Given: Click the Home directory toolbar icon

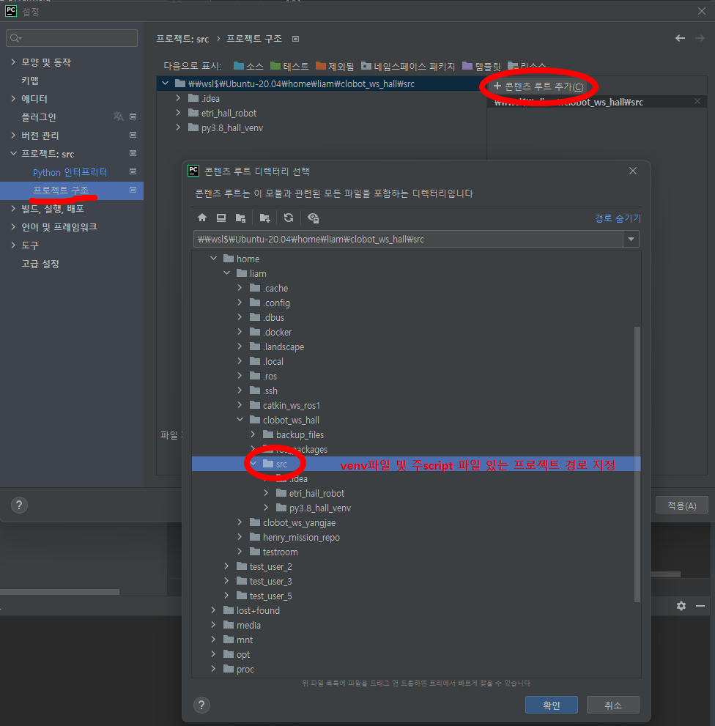Looking at the screenshot, I should pos(202,218).
